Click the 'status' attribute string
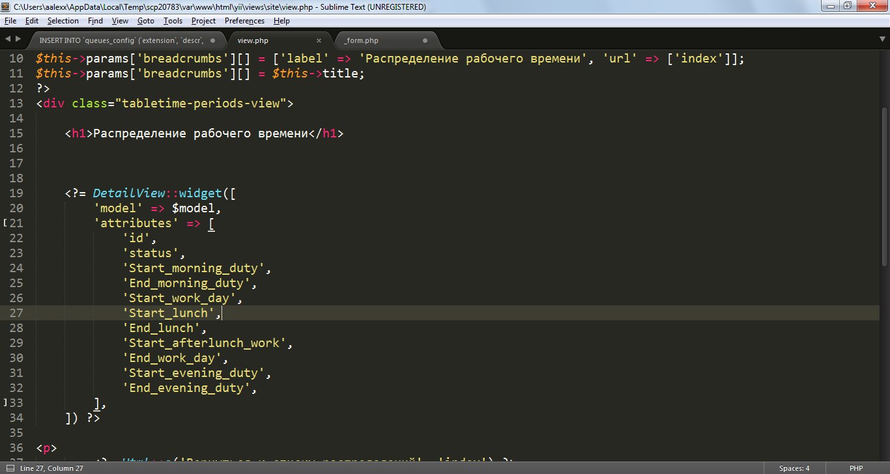 coord(151,253)
